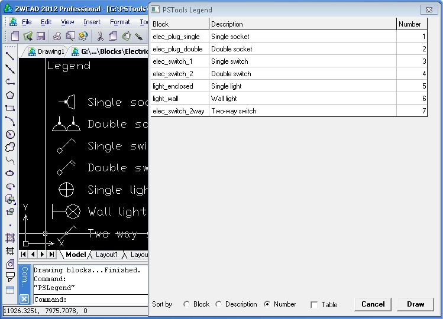
Task: Open the Format menu
Action: [x=120, y=22]
